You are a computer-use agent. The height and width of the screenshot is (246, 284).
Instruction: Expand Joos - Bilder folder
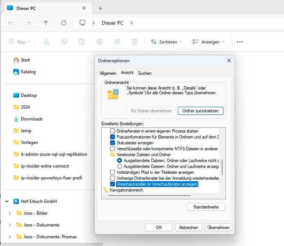pyautogui.click(x=10, y=213)
